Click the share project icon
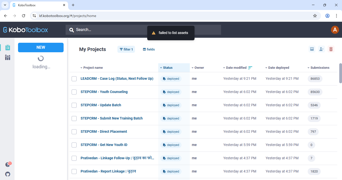The width and height of the screenshot is (342, 180). [321, 49]
